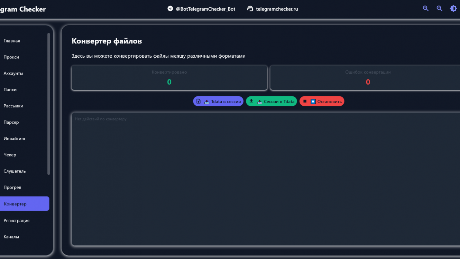Open the telegramchecker.ru website link
Screen dimensions: 460x259
277,9
